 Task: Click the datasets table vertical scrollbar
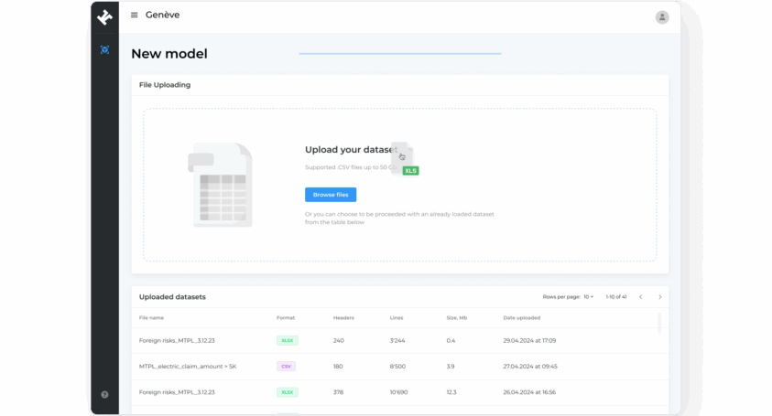pyautogui.click(x=659, y=324)
